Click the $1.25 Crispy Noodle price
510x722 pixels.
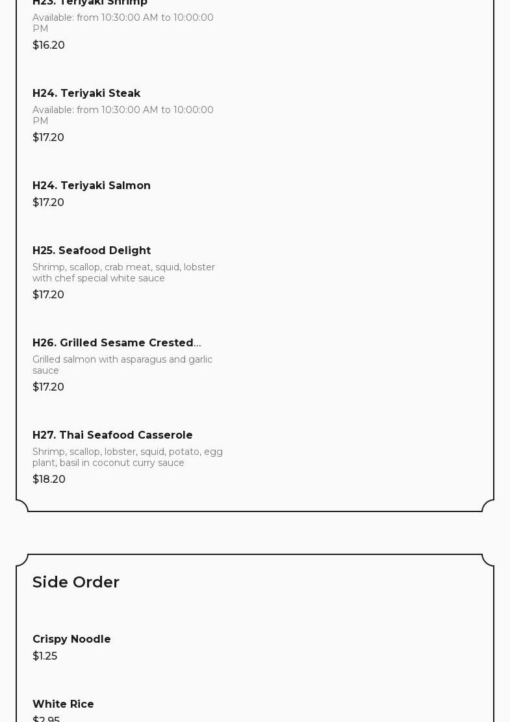coord(45,656)
